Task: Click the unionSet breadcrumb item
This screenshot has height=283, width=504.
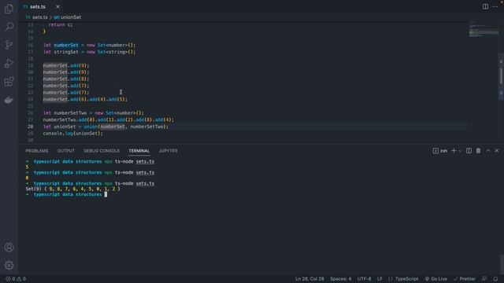Action: click(71, 17)
